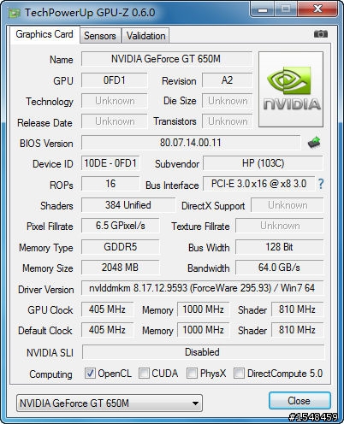Click the Default Clock 405 MHz field

(107, 330)
